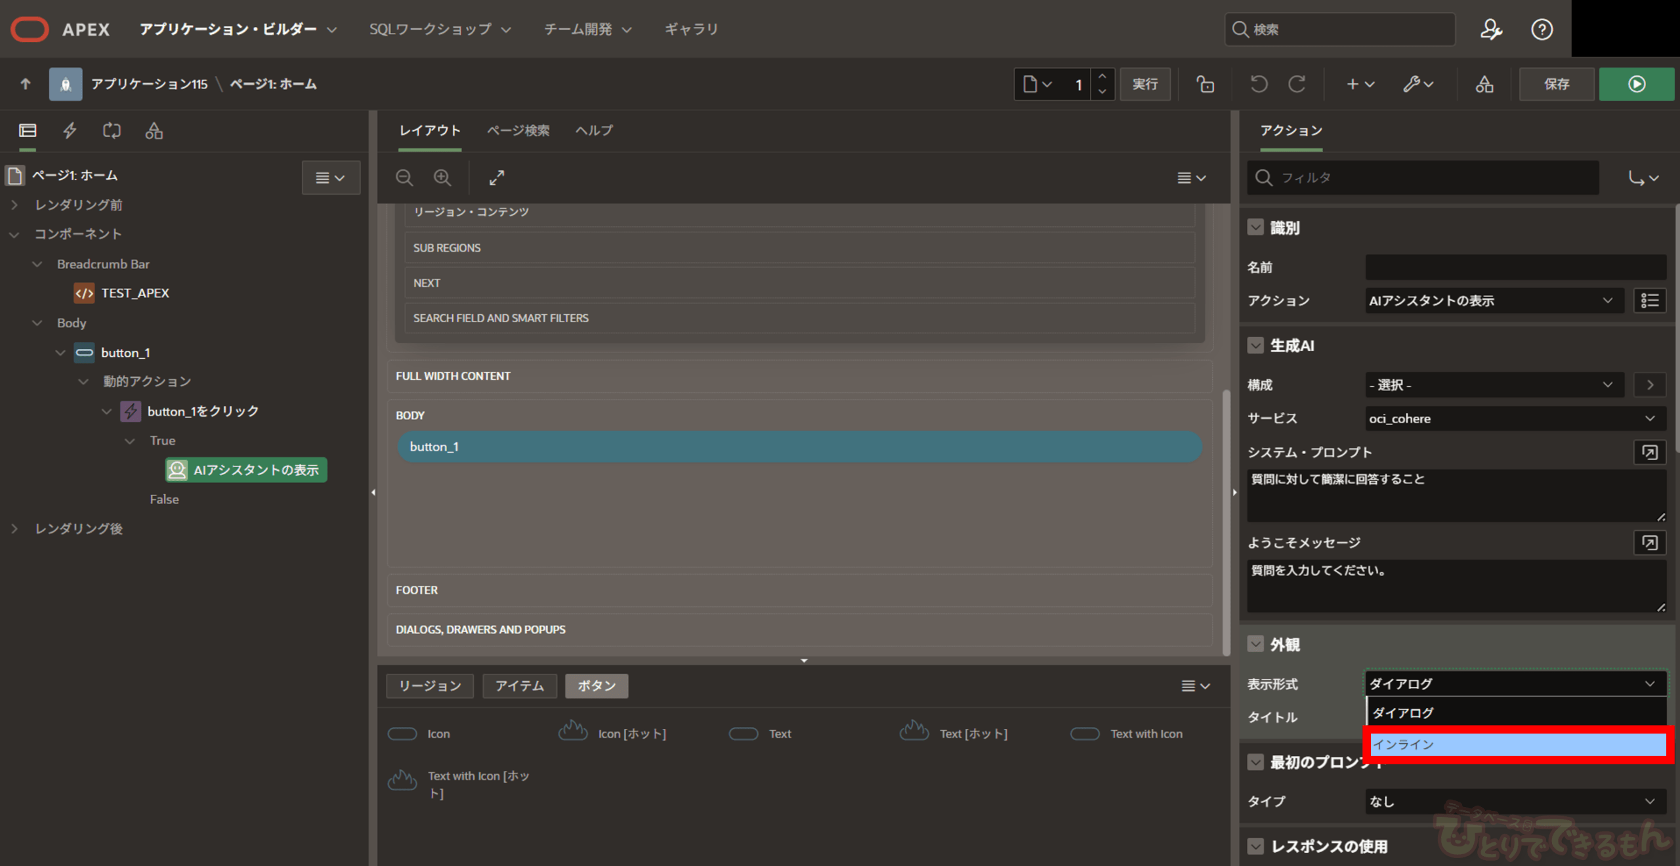Collapse the 外観 section
1680x866 pixels.
tap(1255, 644)
